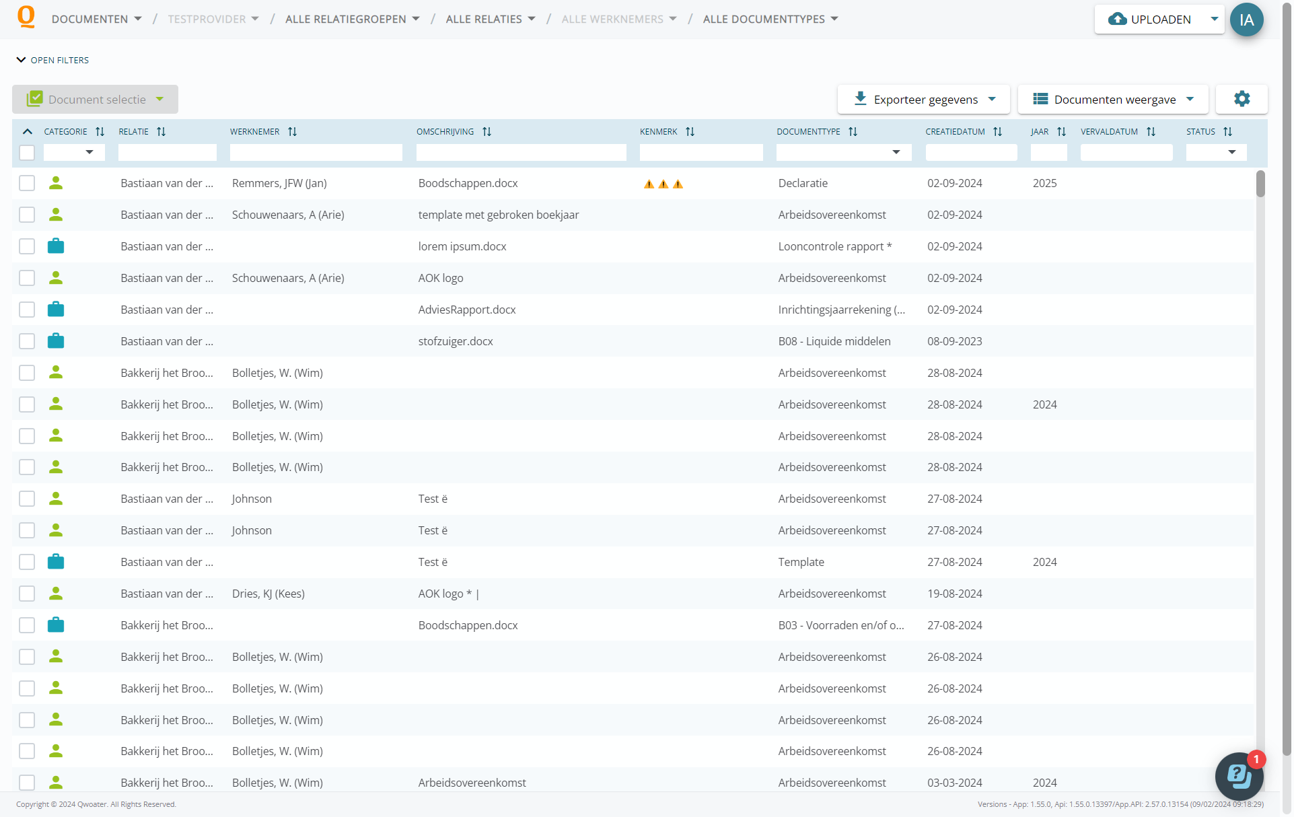Screen dimensions: 1294x817
Task: Click the IA user avatar
Action: [x=1246, y=20]
